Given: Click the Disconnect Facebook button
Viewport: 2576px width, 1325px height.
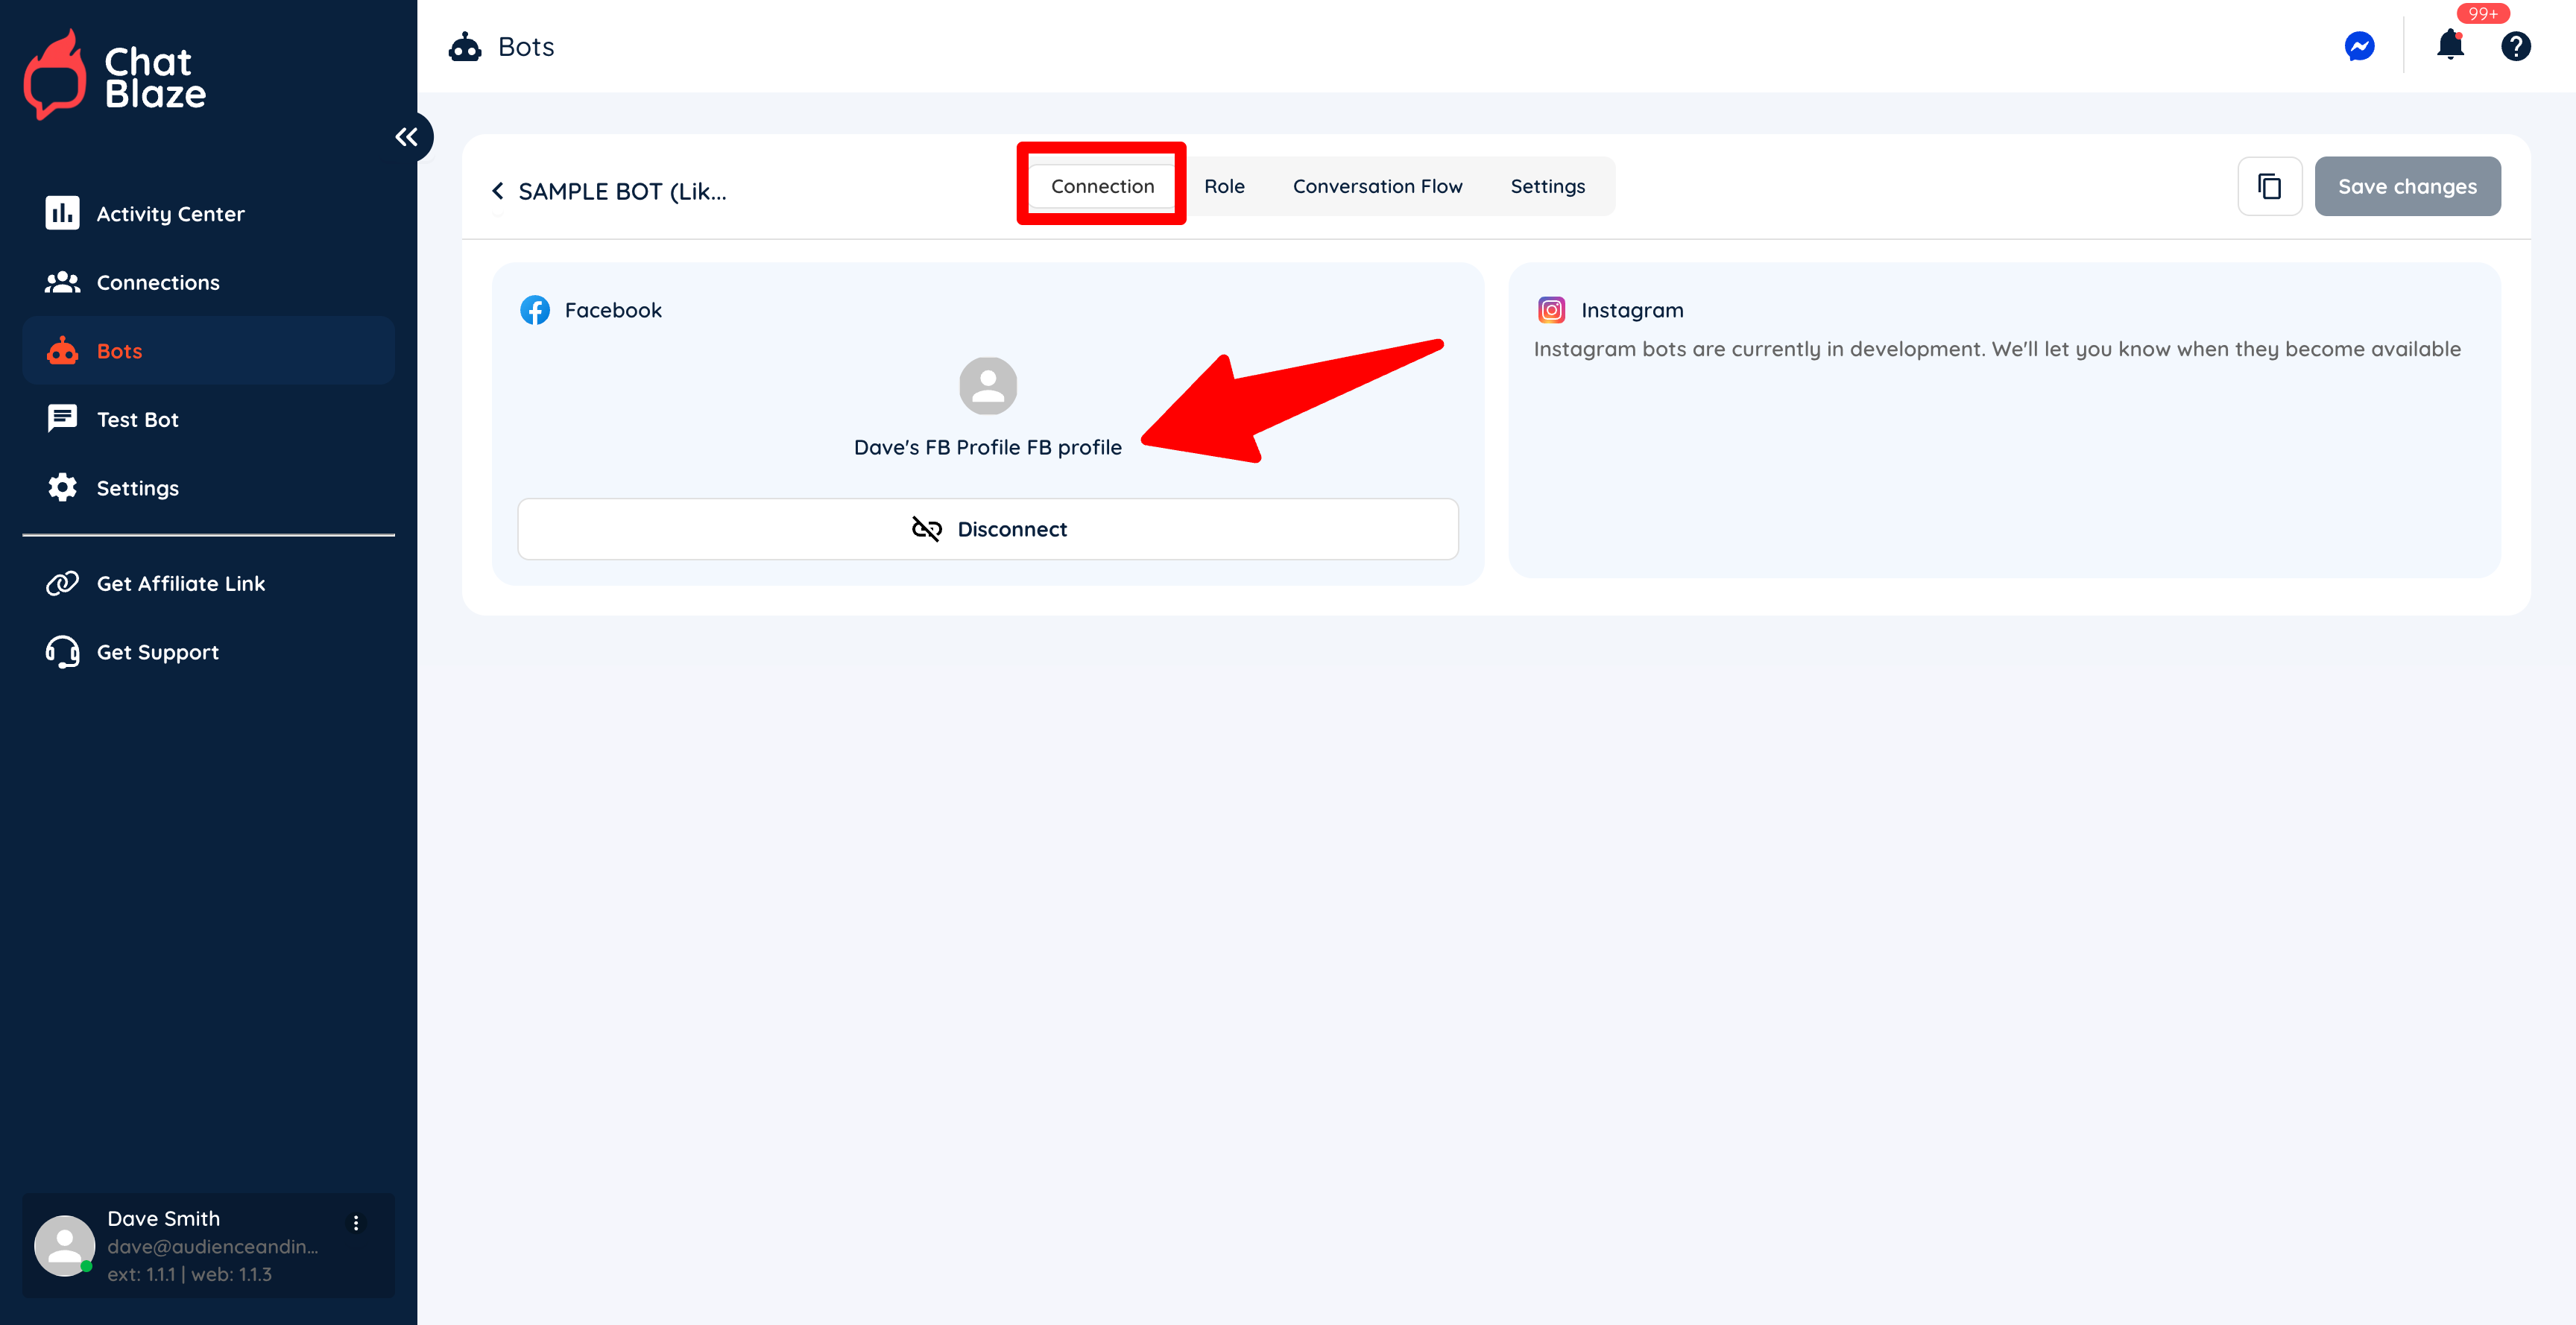Looking at the screenshot, I should 987,529.
